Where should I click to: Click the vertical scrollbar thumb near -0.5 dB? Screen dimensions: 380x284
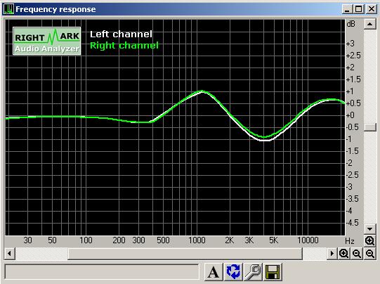(x=370, y=127)
